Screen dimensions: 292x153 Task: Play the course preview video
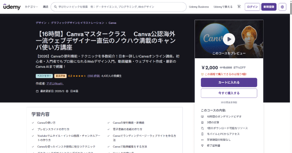click(229, 39)
